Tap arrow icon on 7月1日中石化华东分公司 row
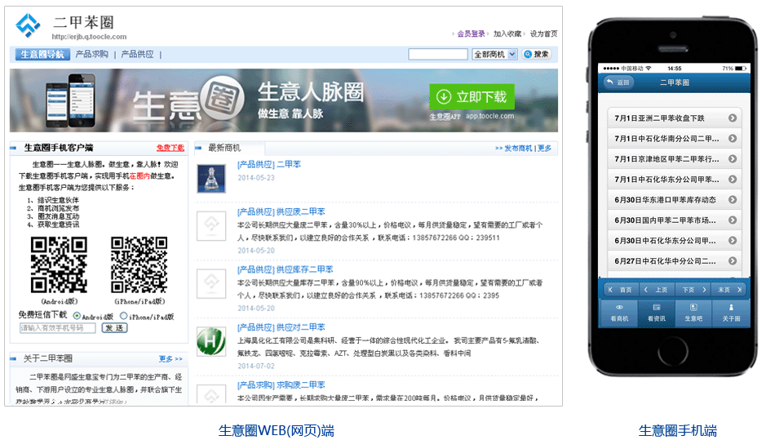Viewport: 775px width, 440px height. tap(733, 180)
